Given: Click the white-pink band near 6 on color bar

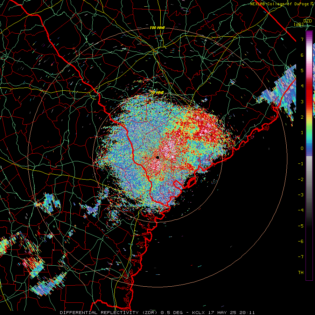Looking at the screenshot, I should [x=309, y=54].
